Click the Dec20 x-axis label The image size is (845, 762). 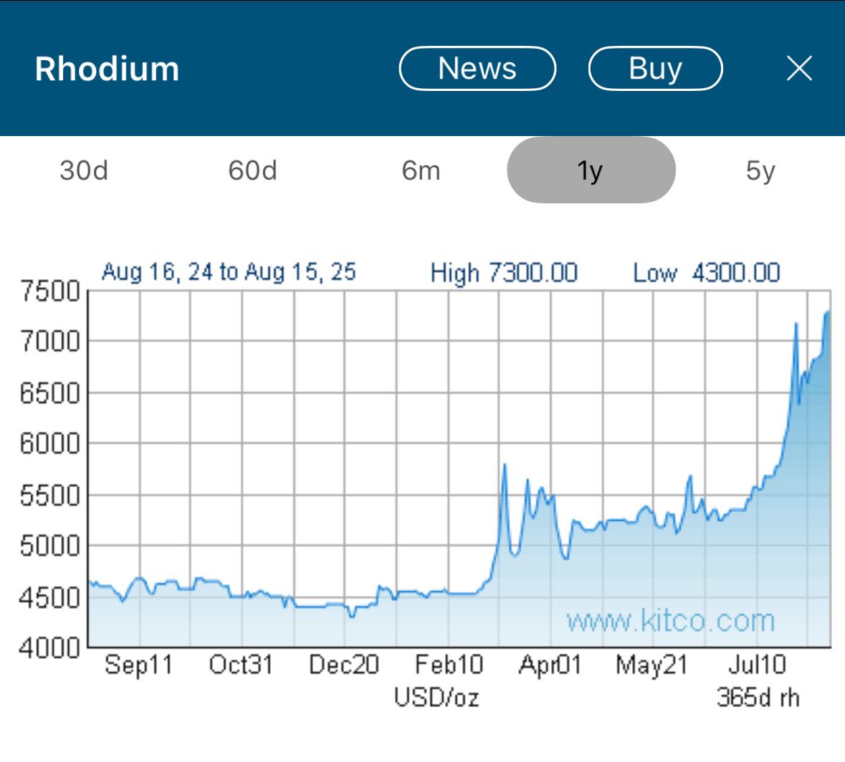click(344, 665)
